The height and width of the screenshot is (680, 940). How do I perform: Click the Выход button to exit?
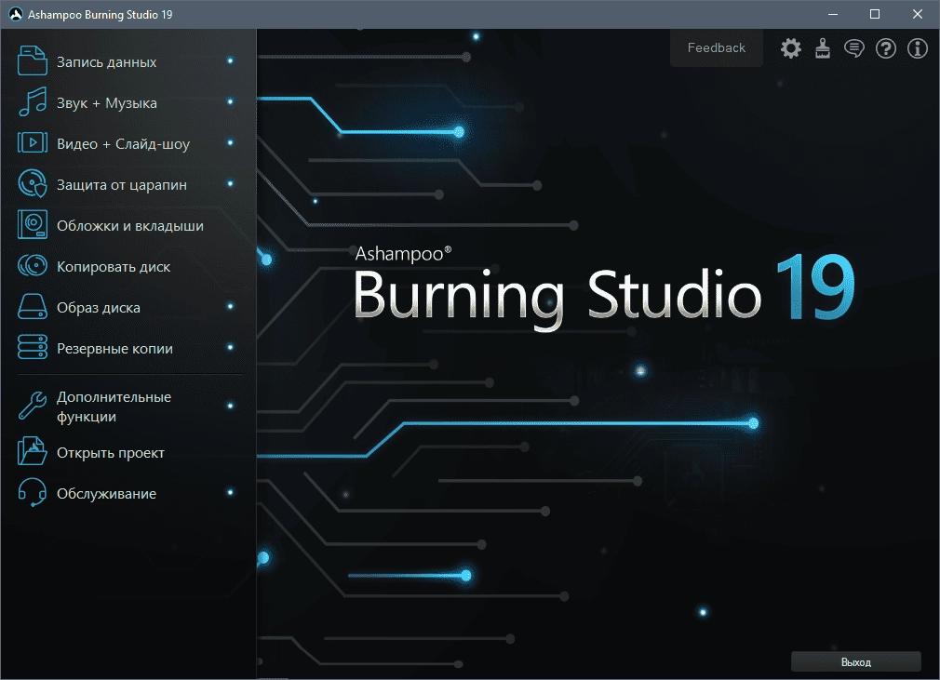[856, 662]
